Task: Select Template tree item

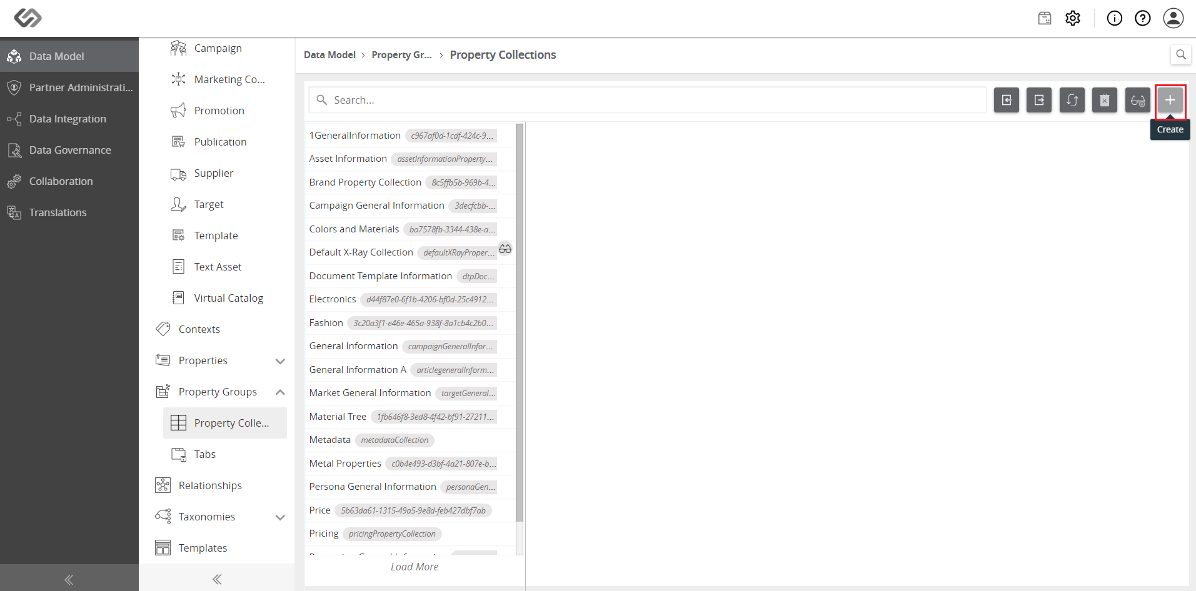Action: [225, 236]
